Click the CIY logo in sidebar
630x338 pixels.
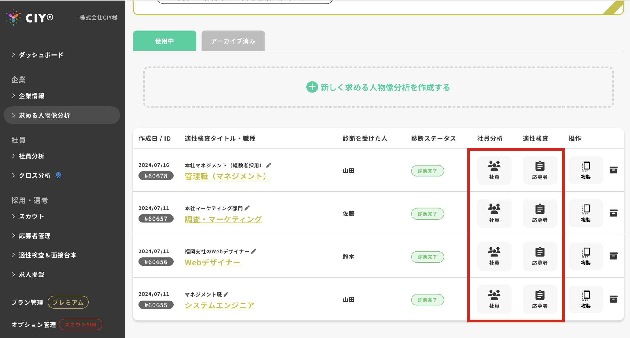coord(30,18)
